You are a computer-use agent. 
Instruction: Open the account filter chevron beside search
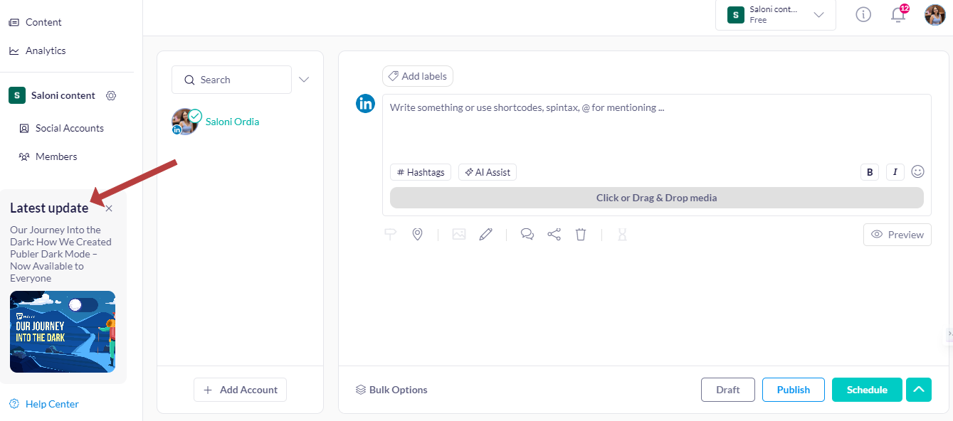coord(304,80)
